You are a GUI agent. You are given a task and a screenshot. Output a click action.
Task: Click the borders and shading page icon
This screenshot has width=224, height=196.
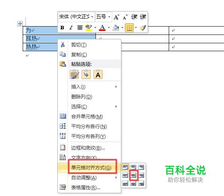pyautogui.click(x=63, y=148)
